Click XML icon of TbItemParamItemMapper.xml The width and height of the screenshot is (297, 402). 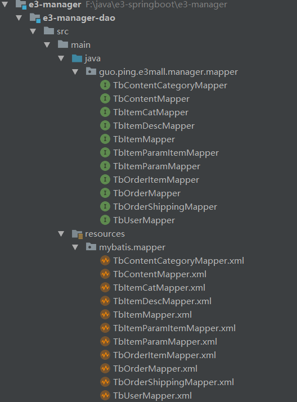pos(105,328)
